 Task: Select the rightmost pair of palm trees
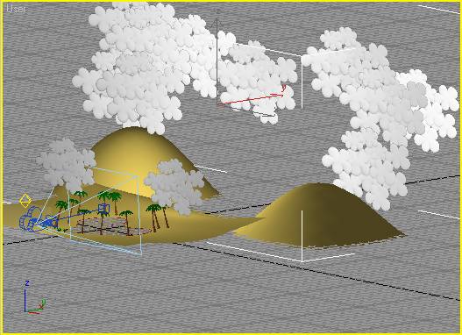coord(158,217)
